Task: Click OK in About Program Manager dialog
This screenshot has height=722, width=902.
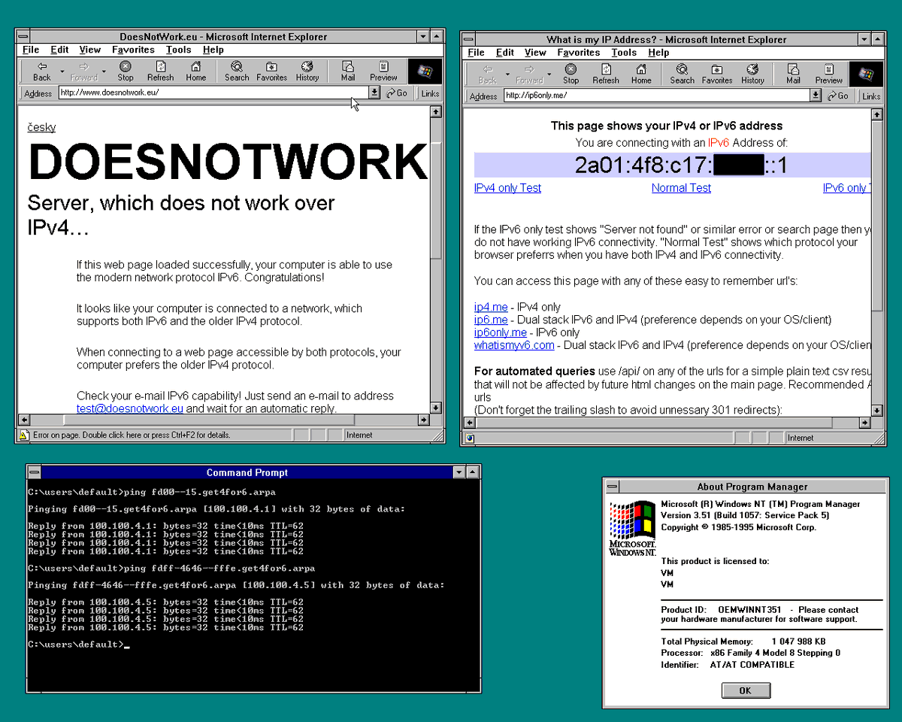Action: [745, 690]
